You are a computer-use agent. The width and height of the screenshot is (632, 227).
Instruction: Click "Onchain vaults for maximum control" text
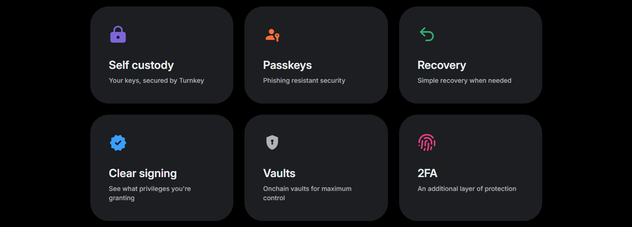tap(307, 193)
